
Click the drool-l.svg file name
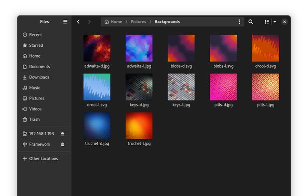[97, 105]
